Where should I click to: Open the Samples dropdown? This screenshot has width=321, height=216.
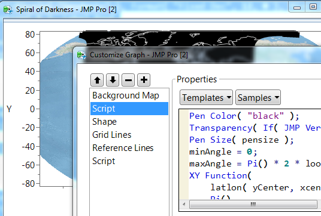click(258, 97)
